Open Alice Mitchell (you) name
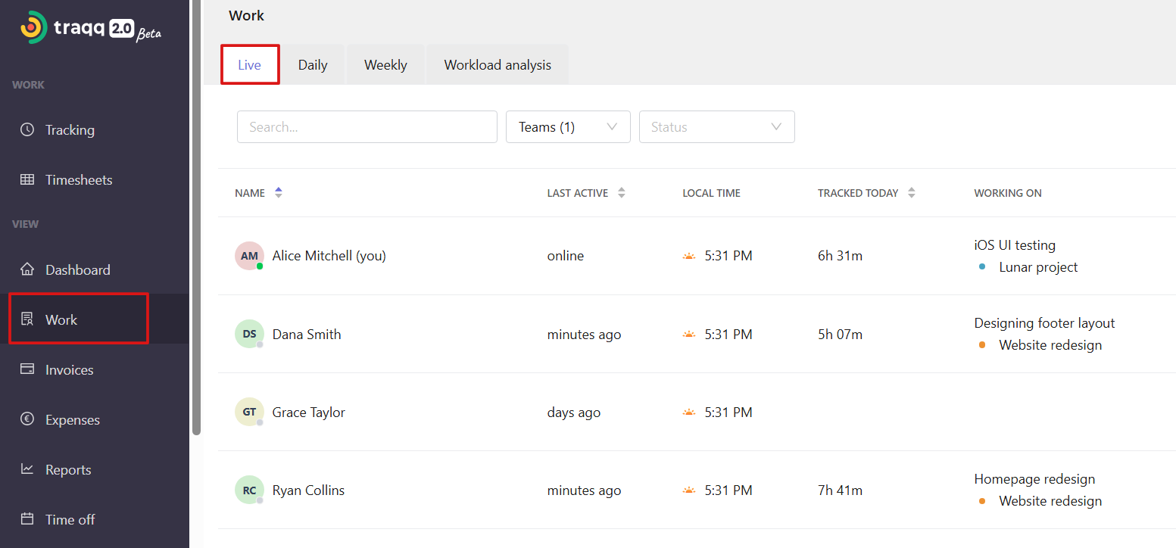The height and width of the screenshot is (548, 1176). tap(329, 256)
